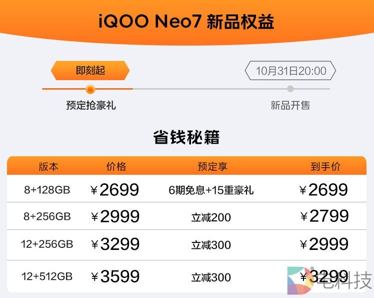Screen dimensions: 374x298
Task: Select the 12+256GB version row
Action: tap(47, 244)
